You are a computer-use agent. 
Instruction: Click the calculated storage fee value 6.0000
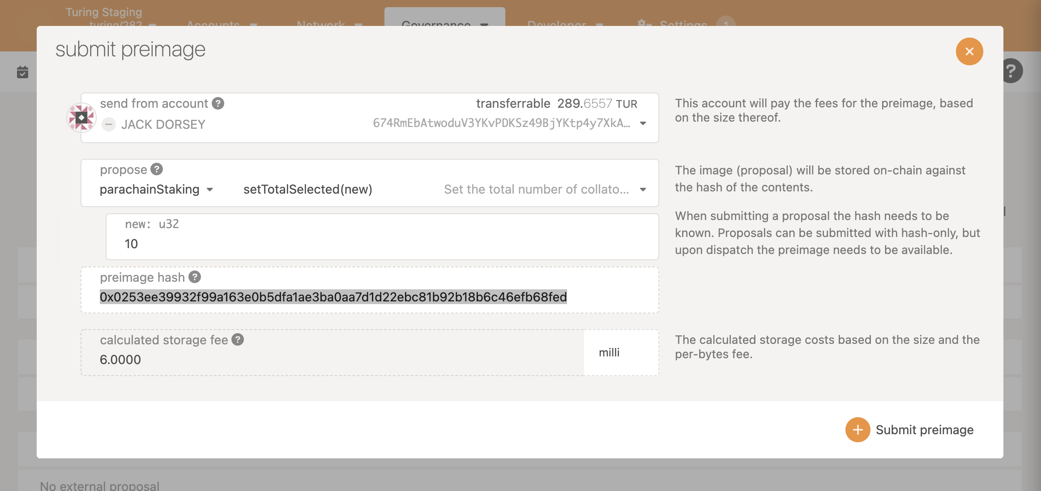coord(120,360)
